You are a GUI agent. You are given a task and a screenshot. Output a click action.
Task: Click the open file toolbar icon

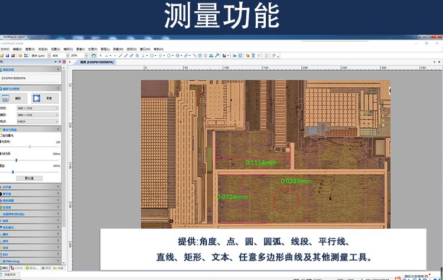coord(2,55)
